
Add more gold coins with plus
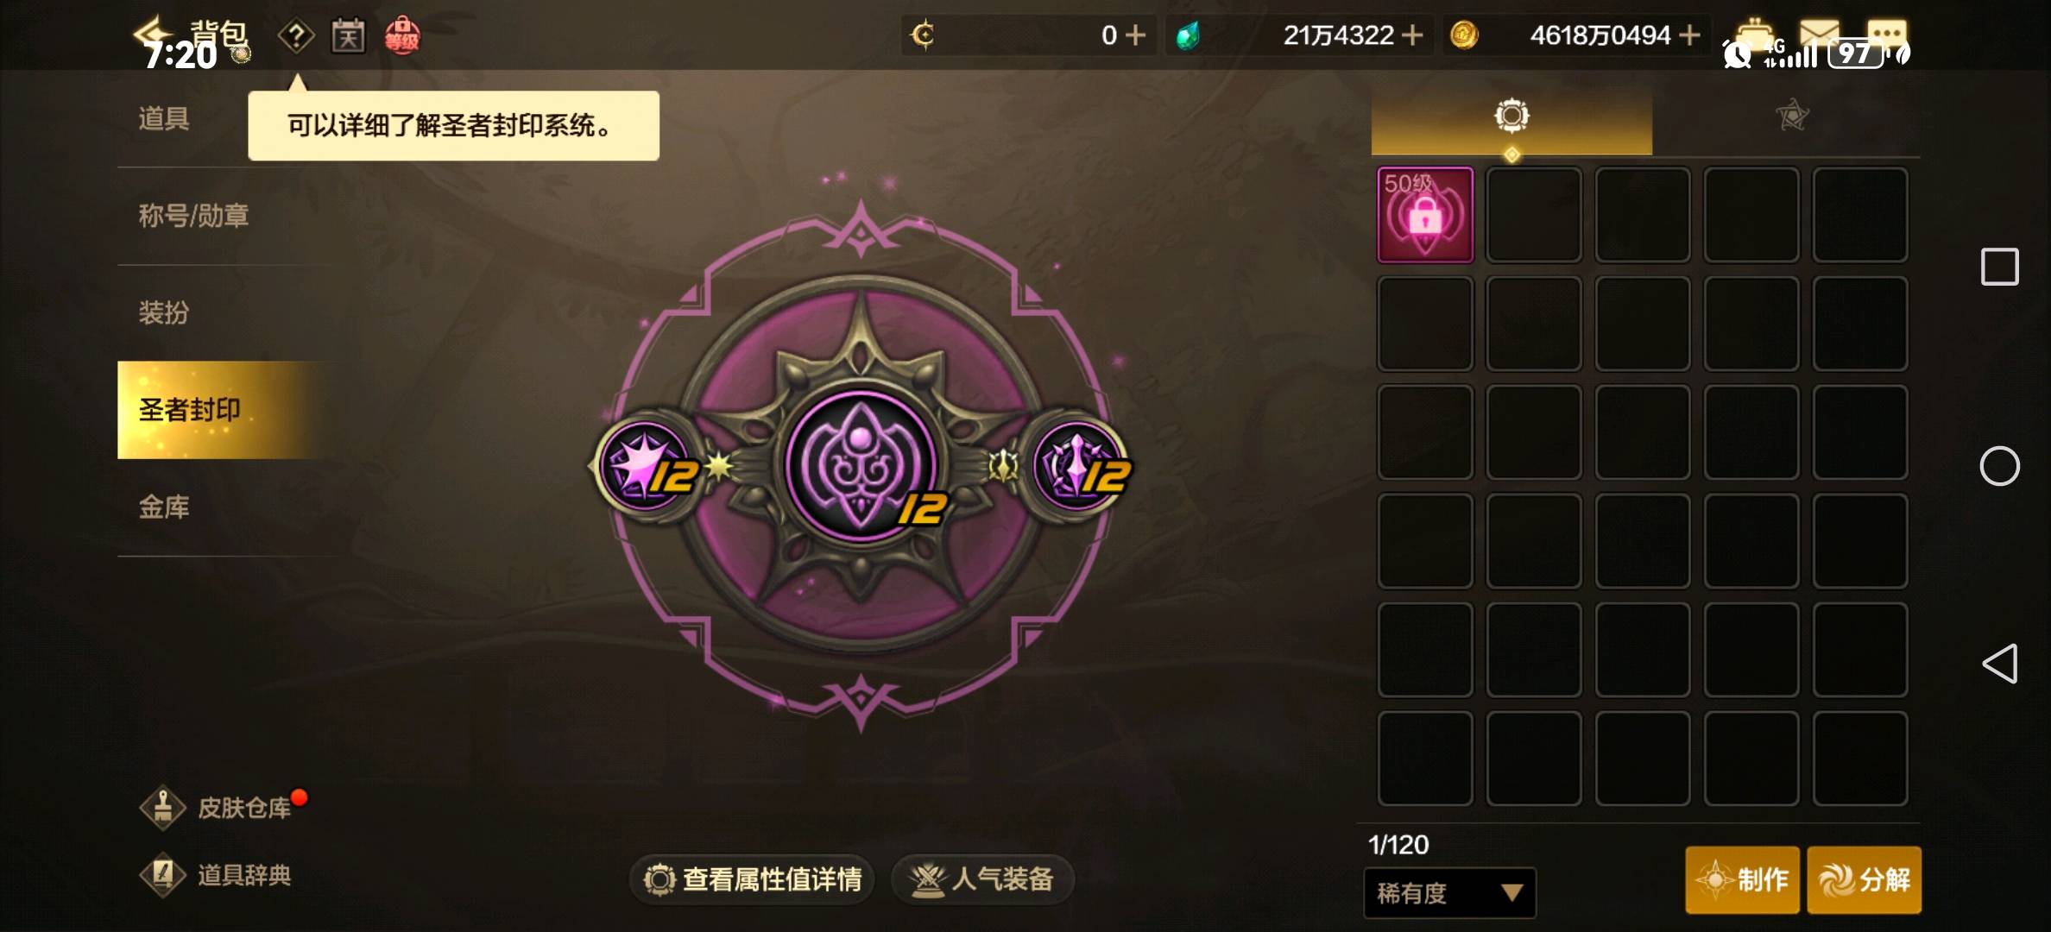point(1690,35)
